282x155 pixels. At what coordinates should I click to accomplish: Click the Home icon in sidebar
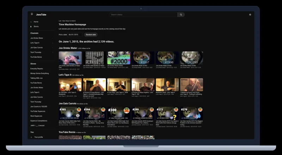point(31,22)
